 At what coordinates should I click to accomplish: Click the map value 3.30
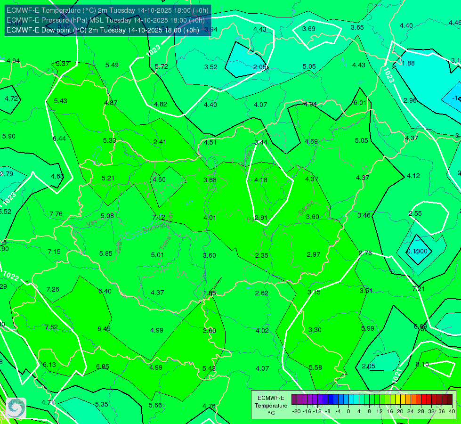(x=315, y=330)
